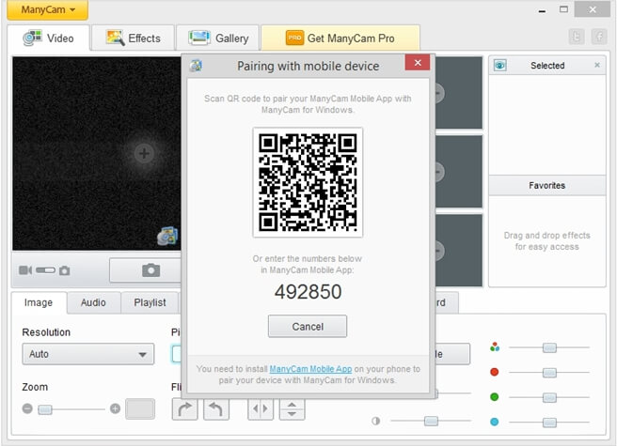Click the pairing number 492850

click(308, 292)
